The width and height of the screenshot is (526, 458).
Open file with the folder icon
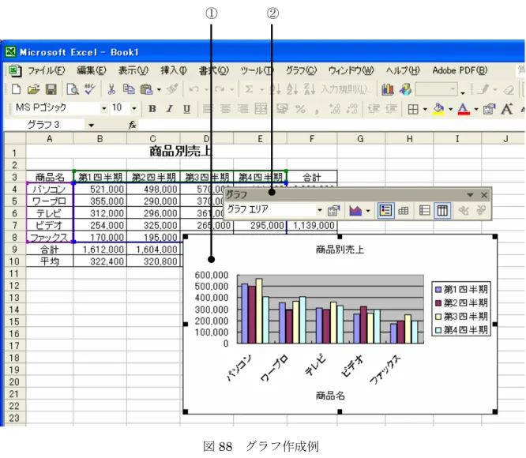[x=33, y=89]
